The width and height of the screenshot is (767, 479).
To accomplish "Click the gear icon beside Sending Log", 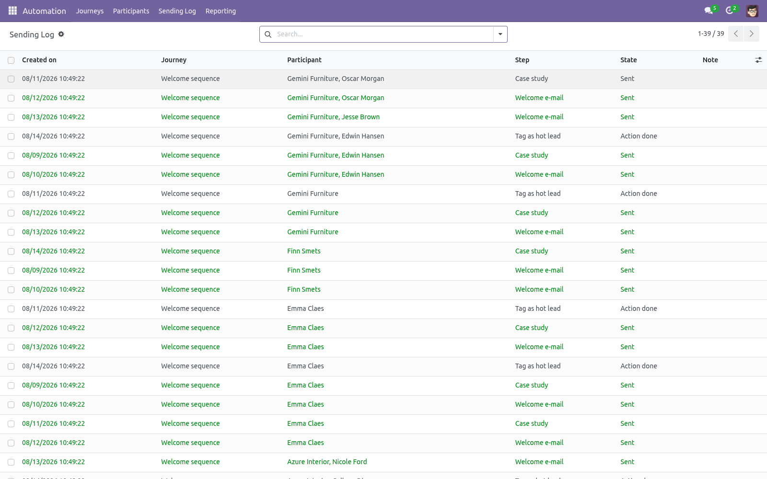I will click(61, 34).
